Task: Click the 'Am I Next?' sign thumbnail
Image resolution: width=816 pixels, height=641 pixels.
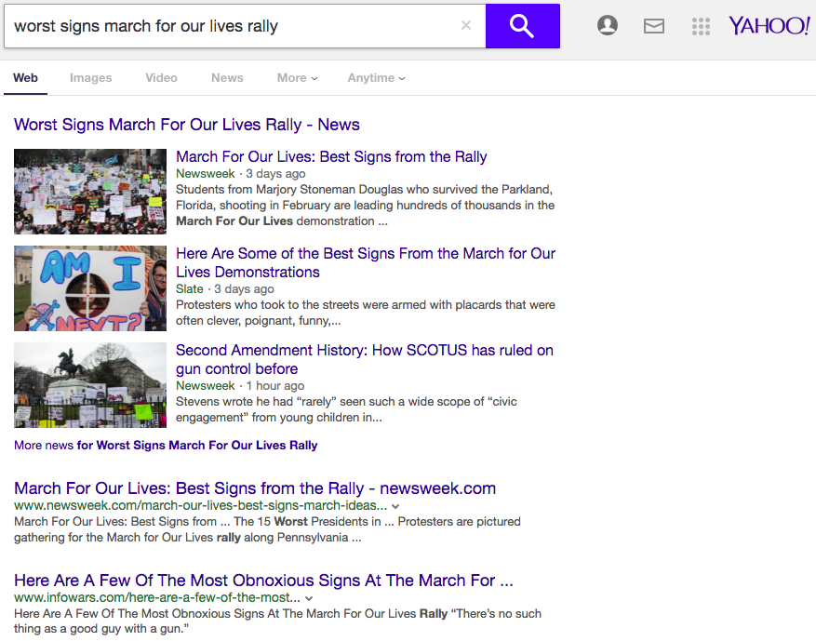Action: [x=90, y=288]
